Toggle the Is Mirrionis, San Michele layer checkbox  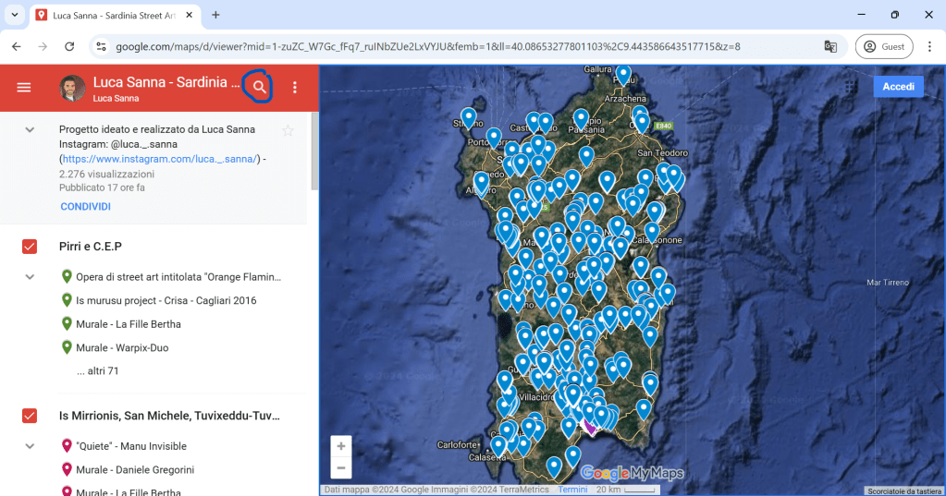pos(30,416)
